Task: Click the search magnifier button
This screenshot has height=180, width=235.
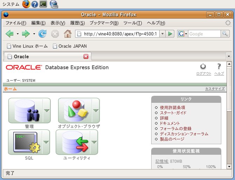Action: [225, 34]
